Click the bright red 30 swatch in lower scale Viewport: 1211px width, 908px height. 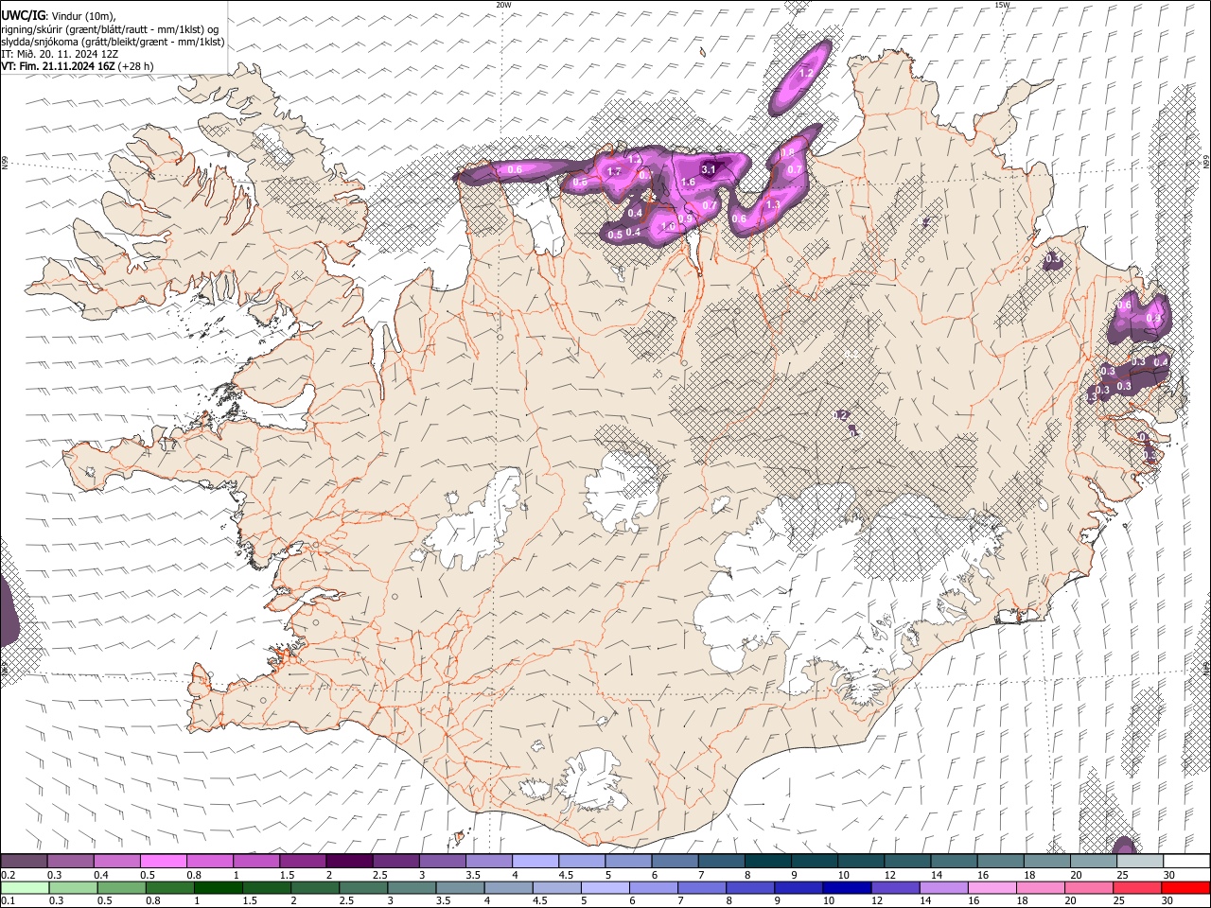pyautogui.click(x=1185, y=887)
